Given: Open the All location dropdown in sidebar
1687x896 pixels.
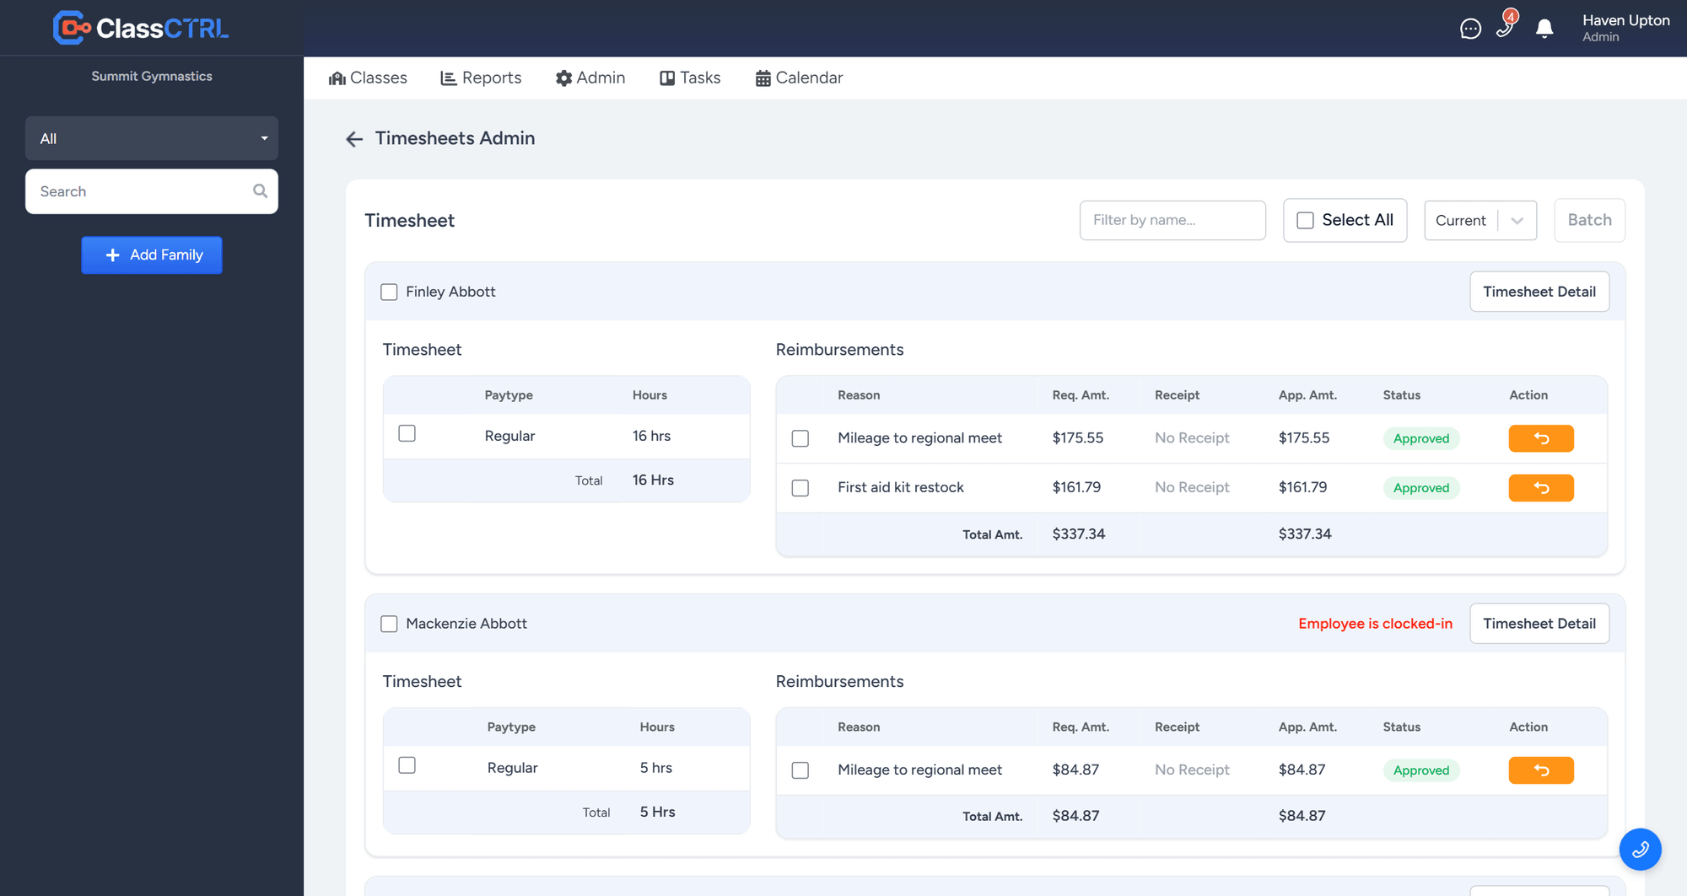Looking at the screenshot, I should (x=152, y=138).
